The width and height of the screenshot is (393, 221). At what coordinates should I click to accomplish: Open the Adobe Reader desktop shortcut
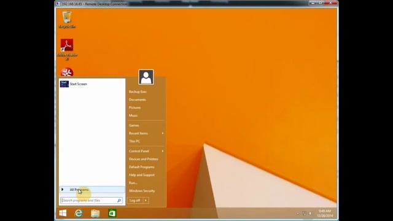click(67, 49)
